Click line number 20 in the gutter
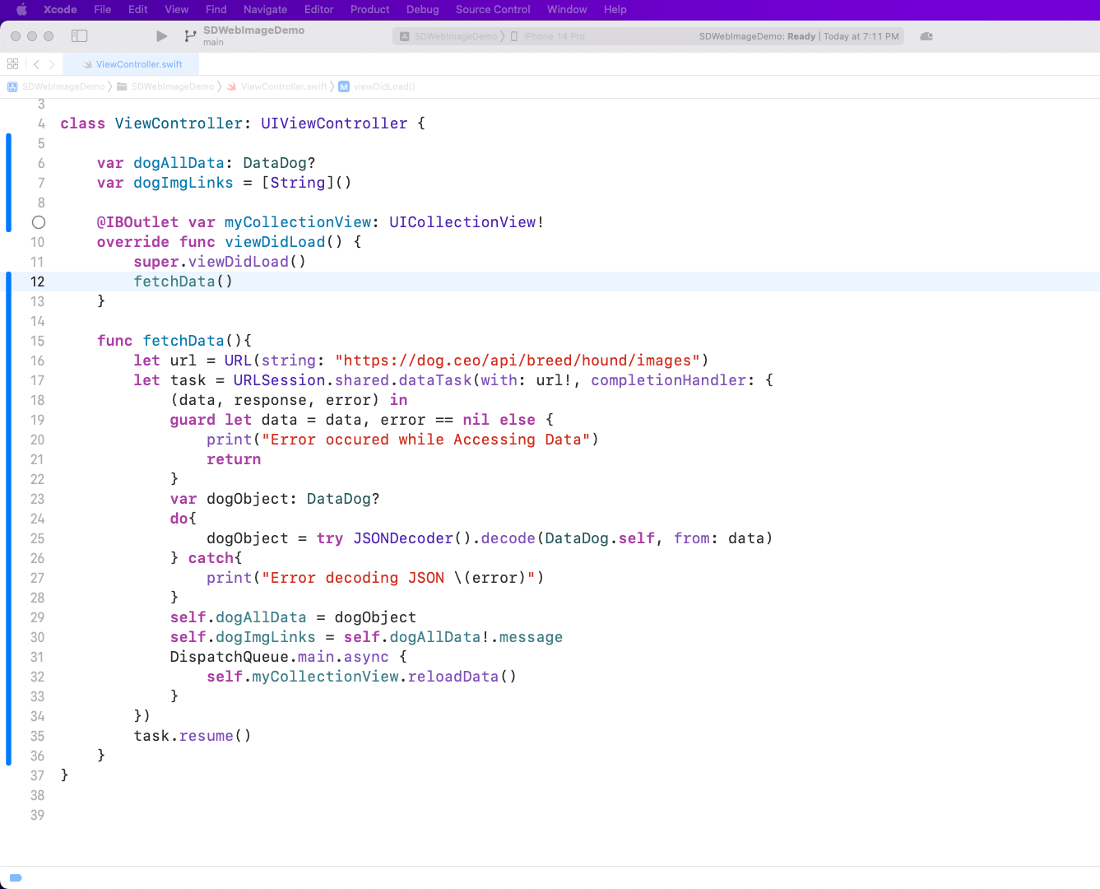Viewport: 1100px width, 889px height. (x=38, y=440)
